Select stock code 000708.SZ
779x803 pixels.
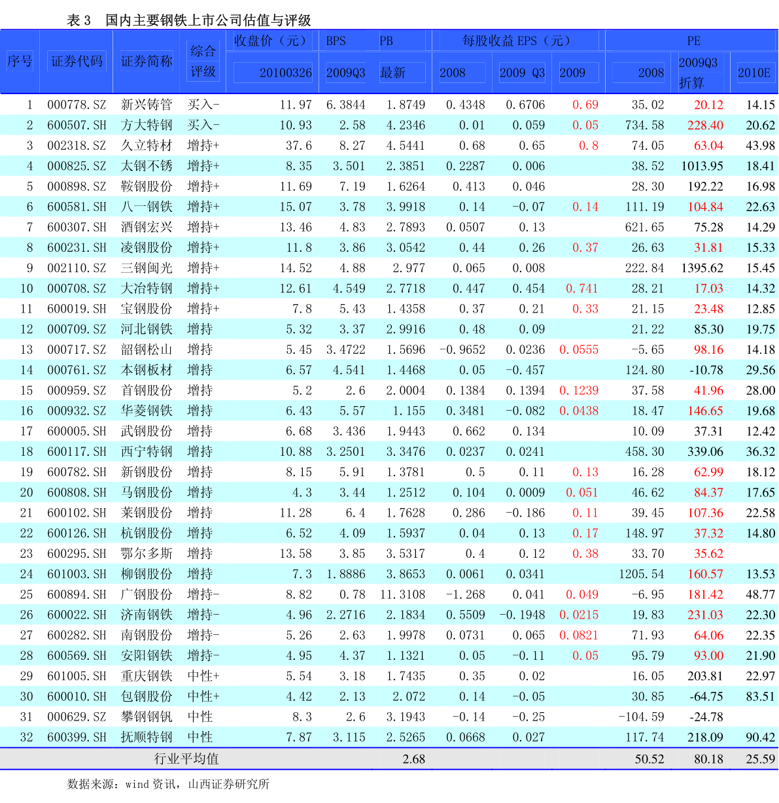[x=77, y=288]
